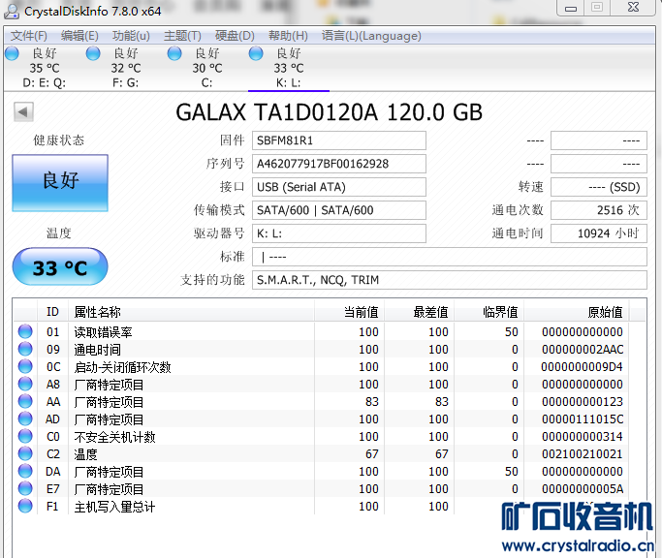Click the status orb for attribute F1
662x558 pixels.
click(x=25, y=507)
